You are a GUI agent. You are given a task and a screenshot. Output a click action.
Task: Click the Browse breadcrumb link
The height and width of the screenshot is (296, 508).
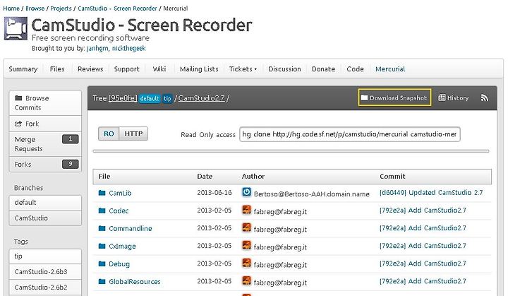coord(35,8)
